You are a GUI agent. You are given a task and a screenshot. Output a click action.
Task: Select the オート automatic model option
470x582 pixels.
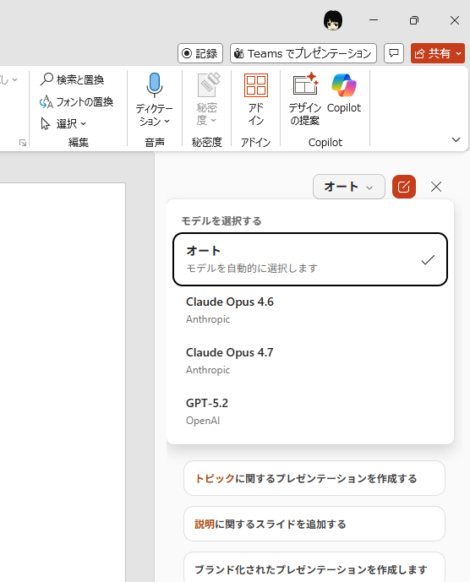(x=310, y=259)
